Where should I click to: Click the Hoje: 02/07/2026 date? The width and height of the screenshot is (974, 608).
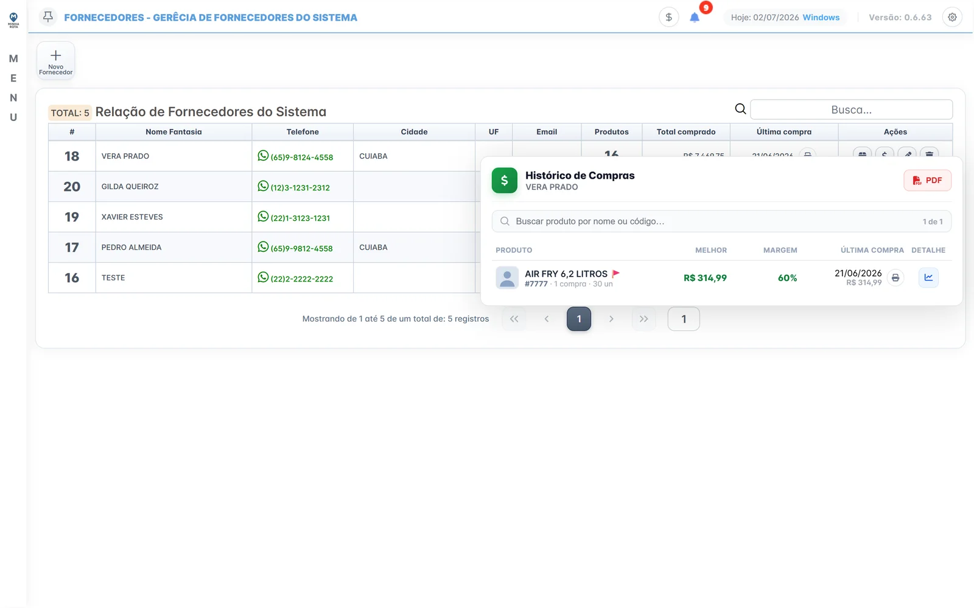765,18
